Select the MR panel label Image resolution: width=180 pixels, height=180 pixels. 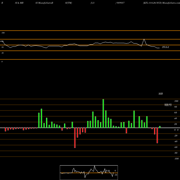[161, 94]
